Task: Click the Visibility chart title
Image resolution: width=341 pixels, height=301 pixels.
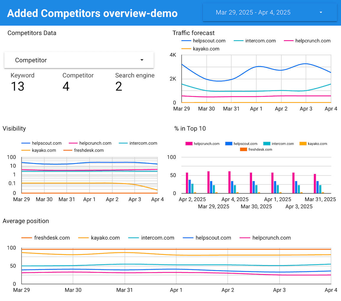Action: coord(14,129)
